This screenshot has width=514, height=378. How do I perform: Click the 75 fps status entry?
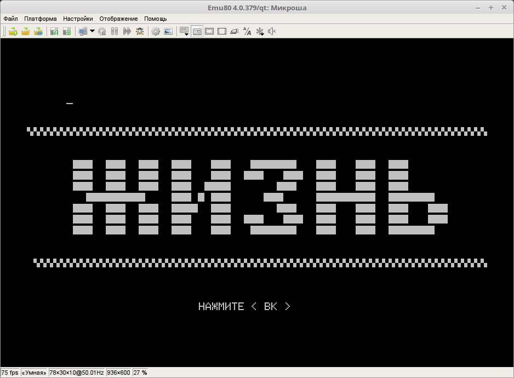[x=10, y=373]
